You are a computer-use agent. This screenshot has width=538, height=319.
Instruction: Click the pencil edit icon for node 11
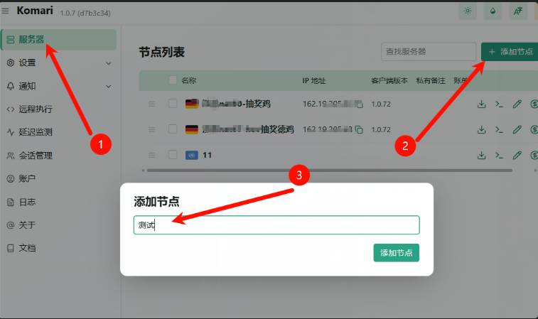[x=517, y=155]
